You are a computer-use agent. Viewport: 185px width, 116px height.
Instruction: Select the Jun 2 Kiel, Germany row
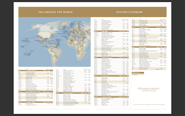pos(149,31)
